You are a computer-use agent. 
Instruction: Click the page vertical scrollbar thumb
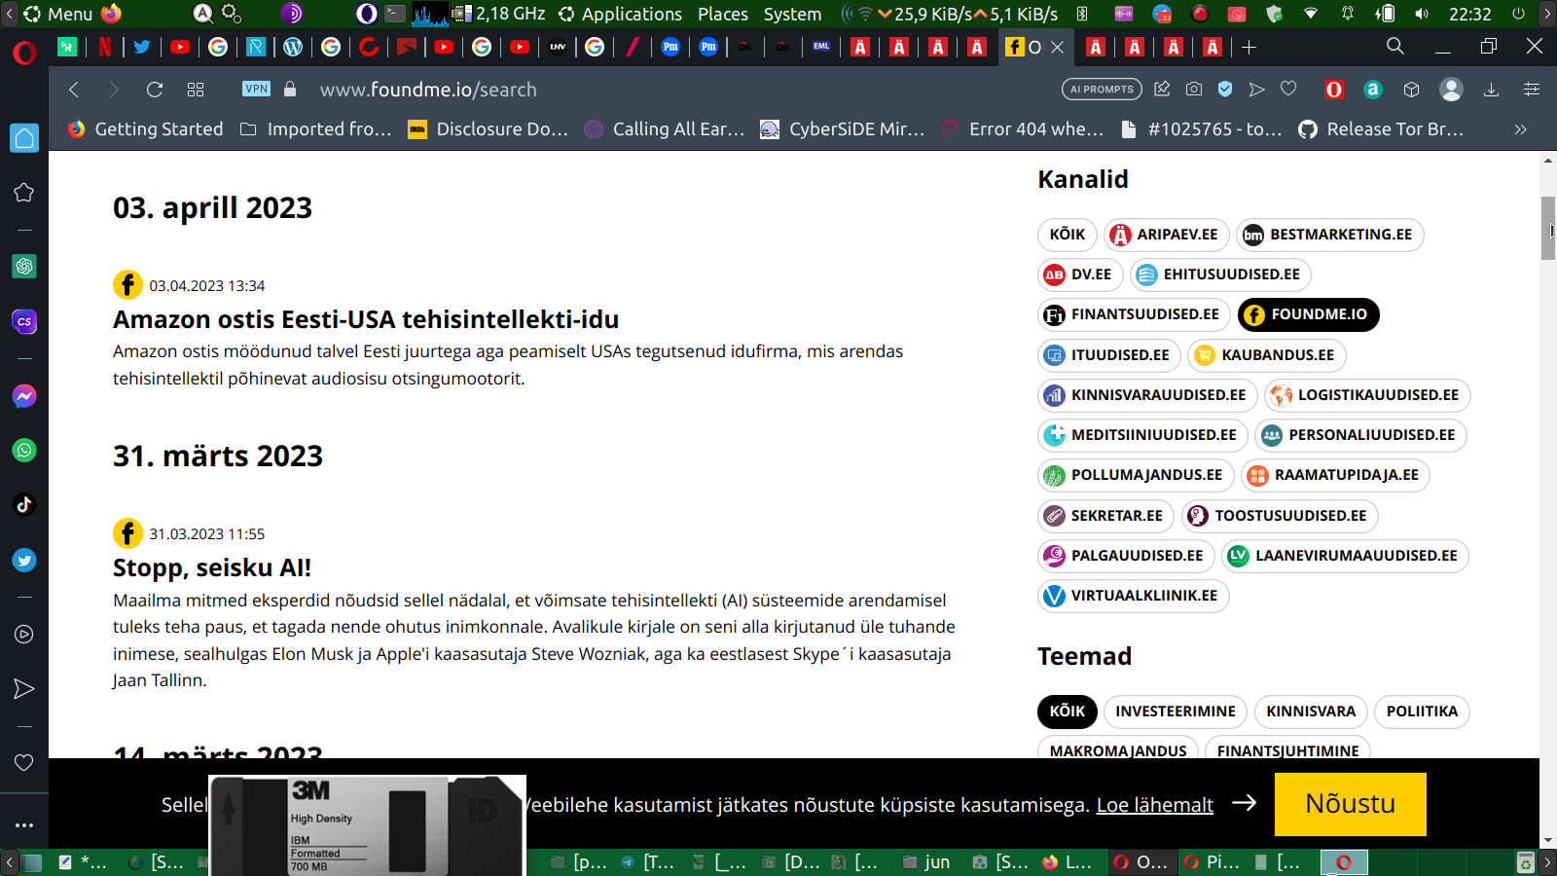(x=1548, y=228)
